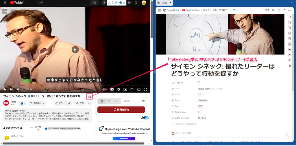Toggle subtitles in the video player
The image size is (296, 146).
coord(112,89)
